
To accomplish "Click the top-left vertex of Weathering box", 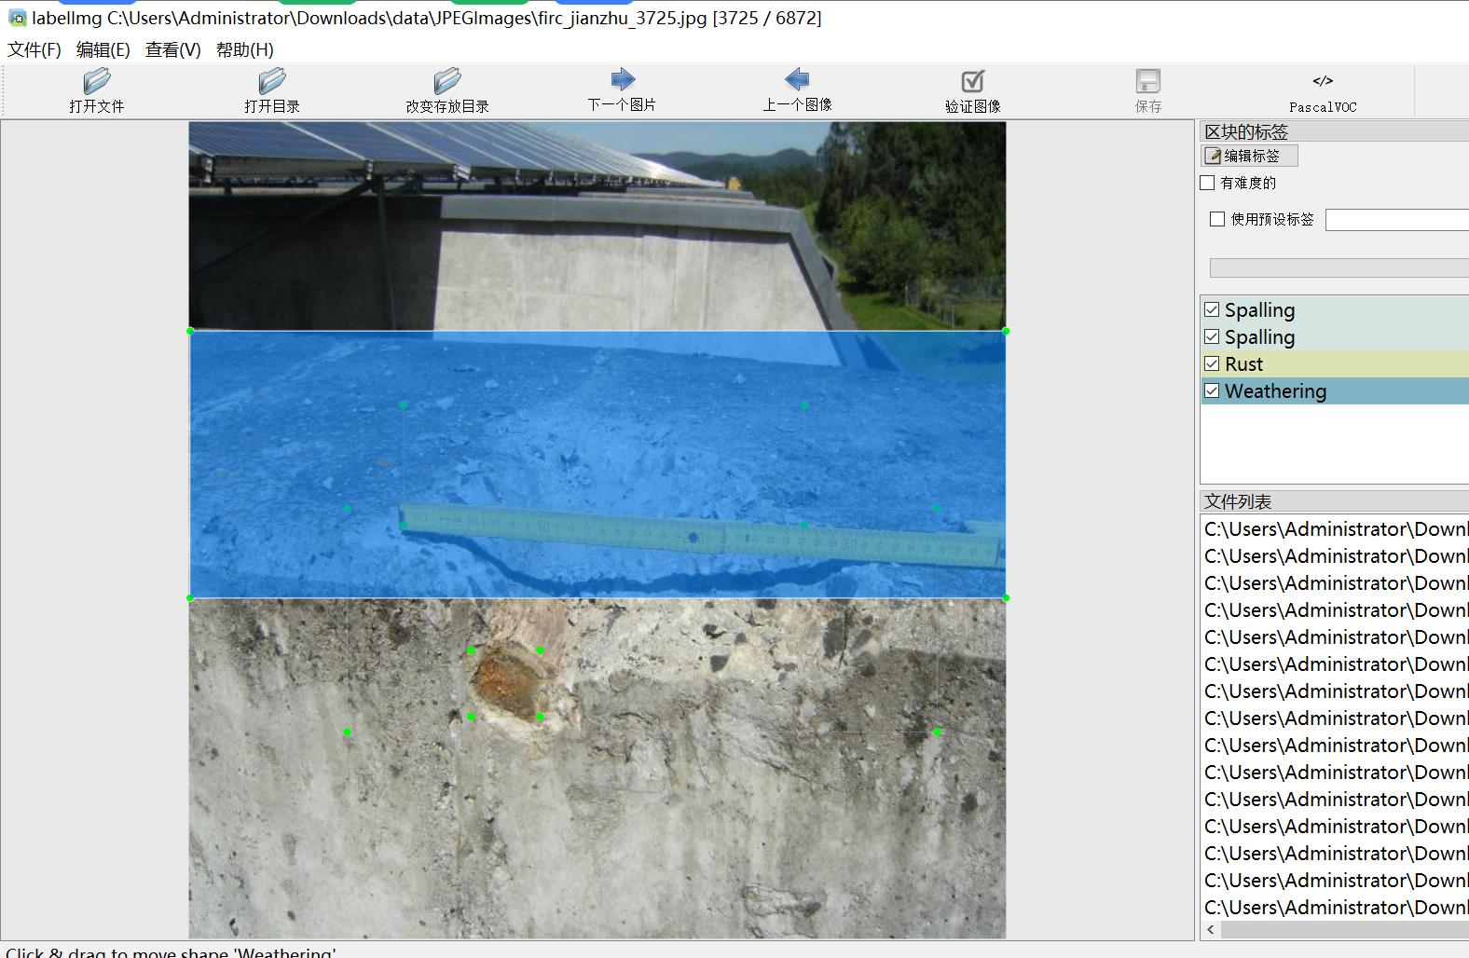I will (x=190, y=331).
